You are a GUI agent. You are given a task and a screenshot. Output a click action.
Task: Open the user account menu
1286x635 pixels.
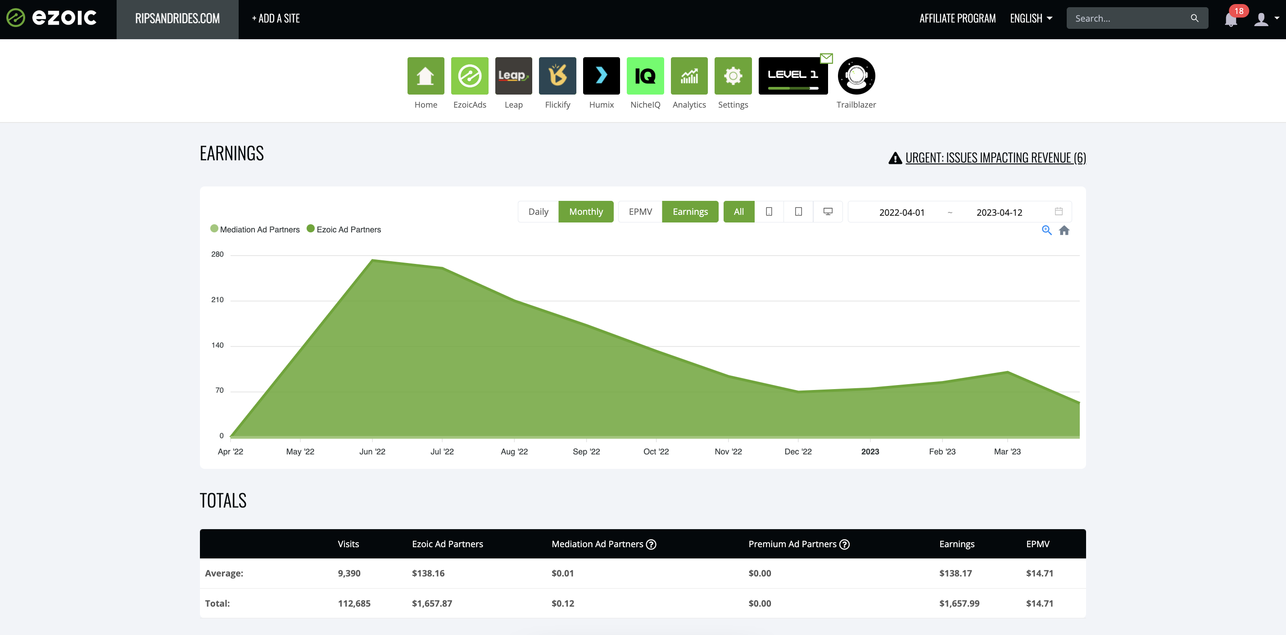tap(1266, 18)
